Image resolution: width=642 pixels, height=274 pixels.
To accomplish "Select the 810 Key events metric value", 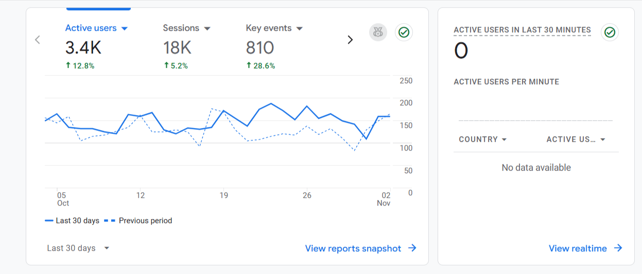I will pos(259,48).
